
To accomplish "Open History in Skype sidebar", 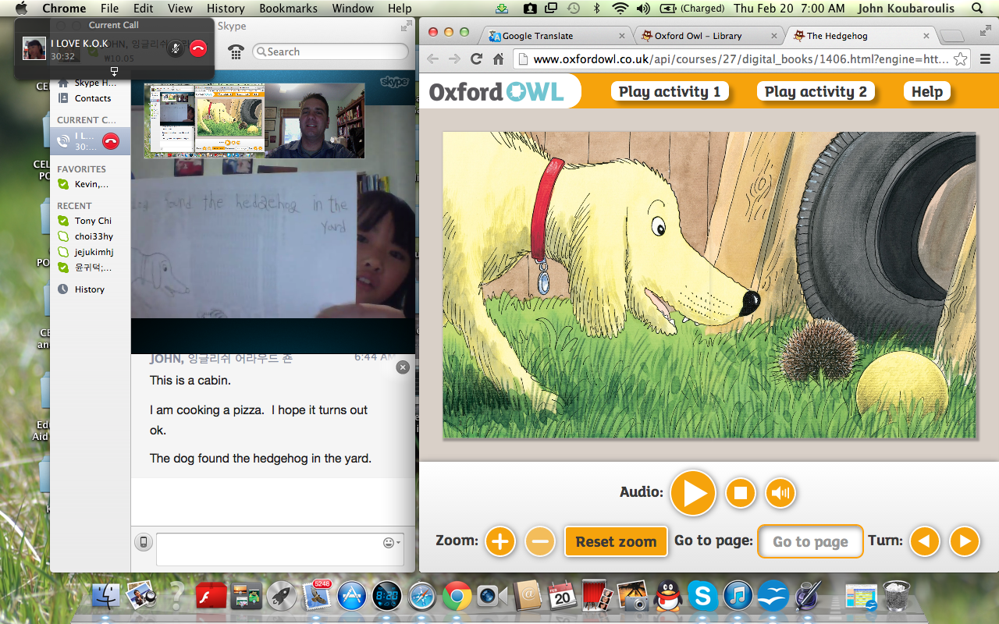I will (x=90, y=289).
